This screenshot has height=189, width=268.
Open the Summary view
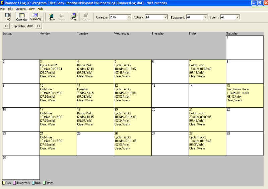click(36, 17)
